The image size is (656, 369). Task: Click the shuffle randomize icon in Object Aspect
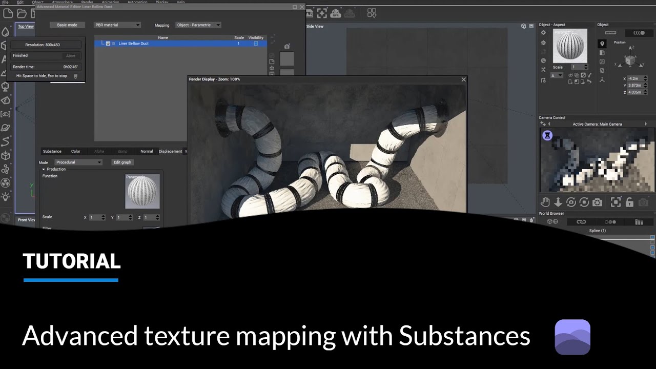[543, 70]
